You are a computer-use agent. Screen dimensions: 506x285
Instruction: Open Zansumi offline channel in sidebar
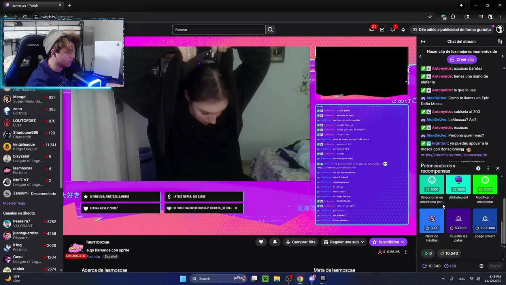tap(31, 194)
